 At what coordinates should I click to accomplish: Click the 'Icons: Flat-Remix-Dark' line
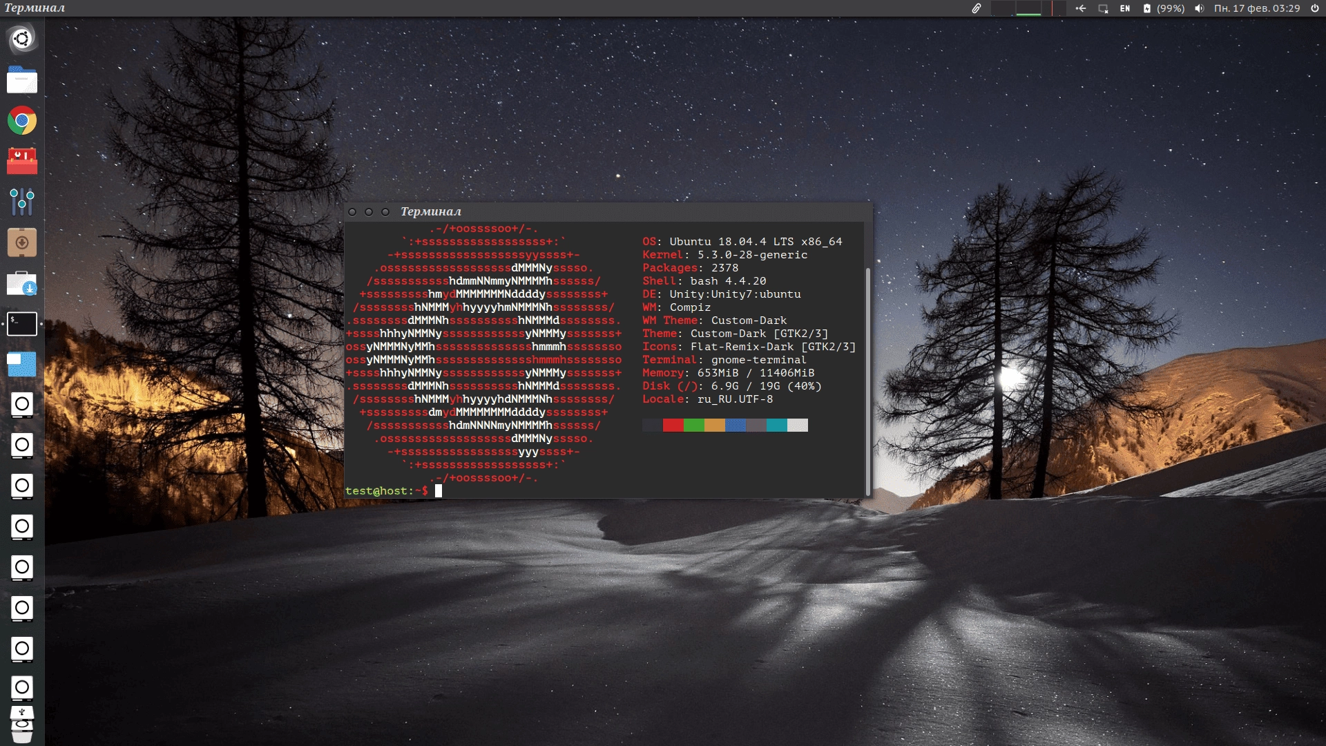(x=749, y=347)
